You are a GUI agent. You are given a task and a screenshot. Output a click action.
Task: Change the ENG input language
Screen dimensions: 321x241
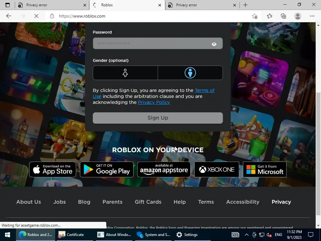[x=278, y=235]
